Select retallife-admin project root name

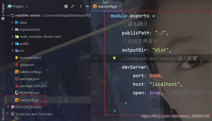28,15
